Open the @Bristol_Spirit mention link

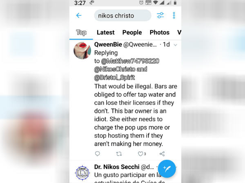[x=114, y=77]
